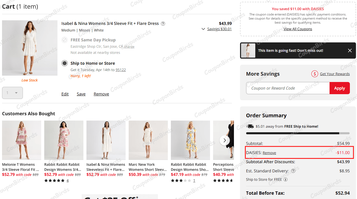Open Melonie T Womens product title

point(21,167)
